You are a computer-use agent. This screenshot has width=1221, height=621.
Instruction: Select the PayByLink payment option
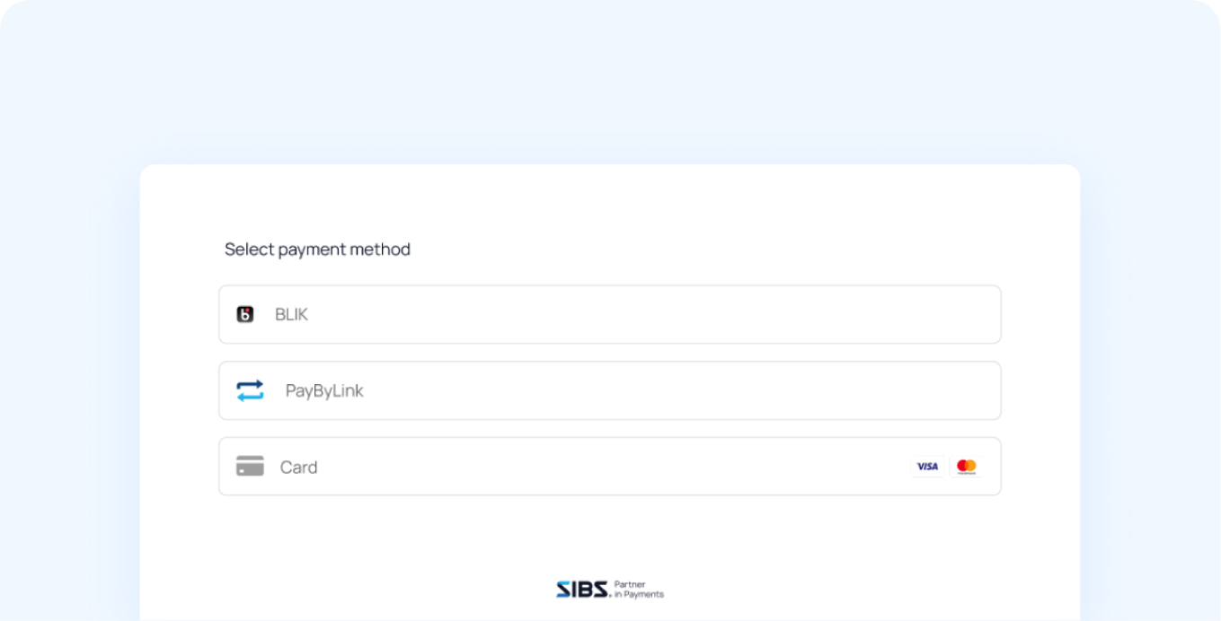point(609,390)
